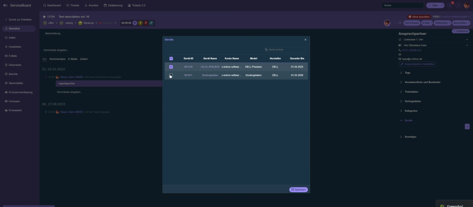This screenshot has height=207, width=473.
Task: Open the offen status dropdown
Action: (x=51, y=23)
